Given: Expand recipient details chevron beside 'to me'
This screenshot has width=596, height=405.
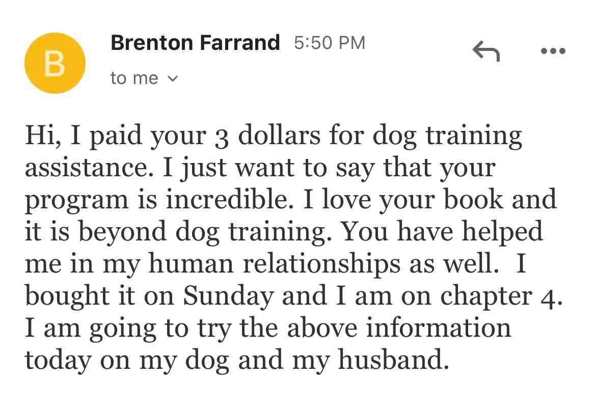Looking at the screenshot, I should [x=173, y=79].
